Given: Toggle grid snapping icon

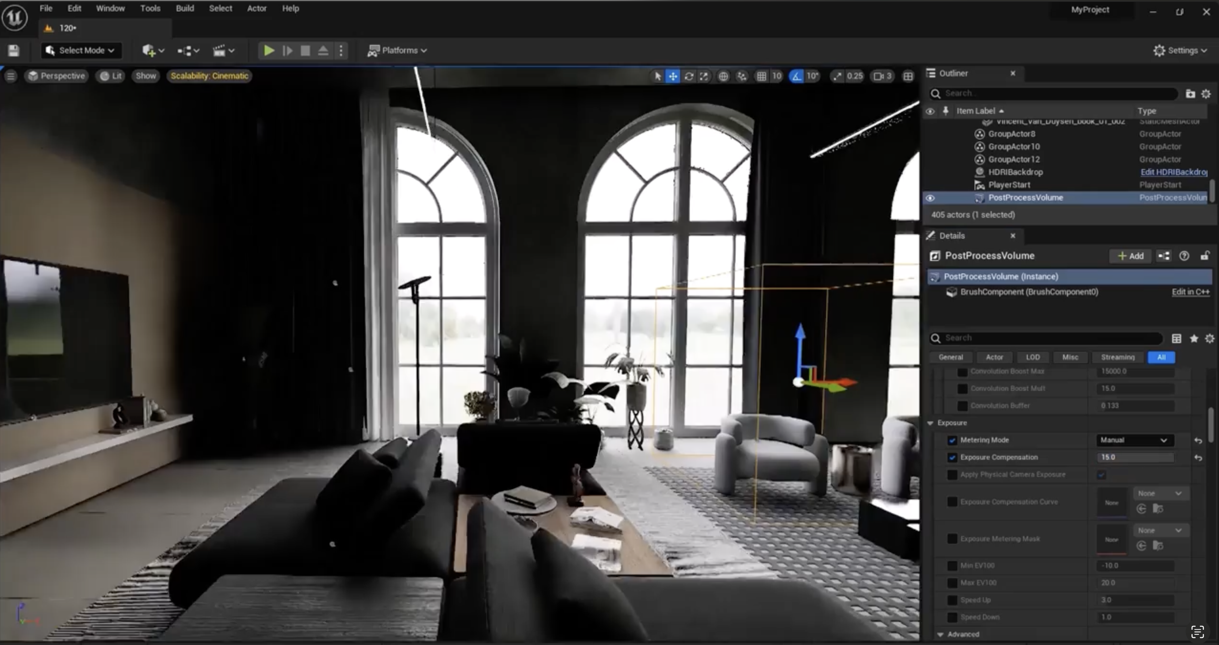Looking at the screenshot, I should (x=761, y=76).
